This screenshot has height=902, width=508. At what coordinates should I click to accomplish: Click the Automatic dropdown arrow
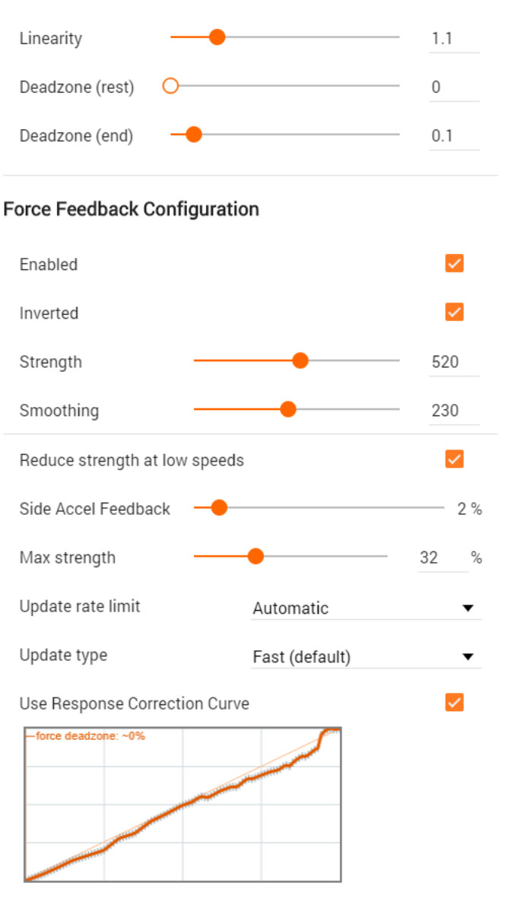click(x=468, y=608)
